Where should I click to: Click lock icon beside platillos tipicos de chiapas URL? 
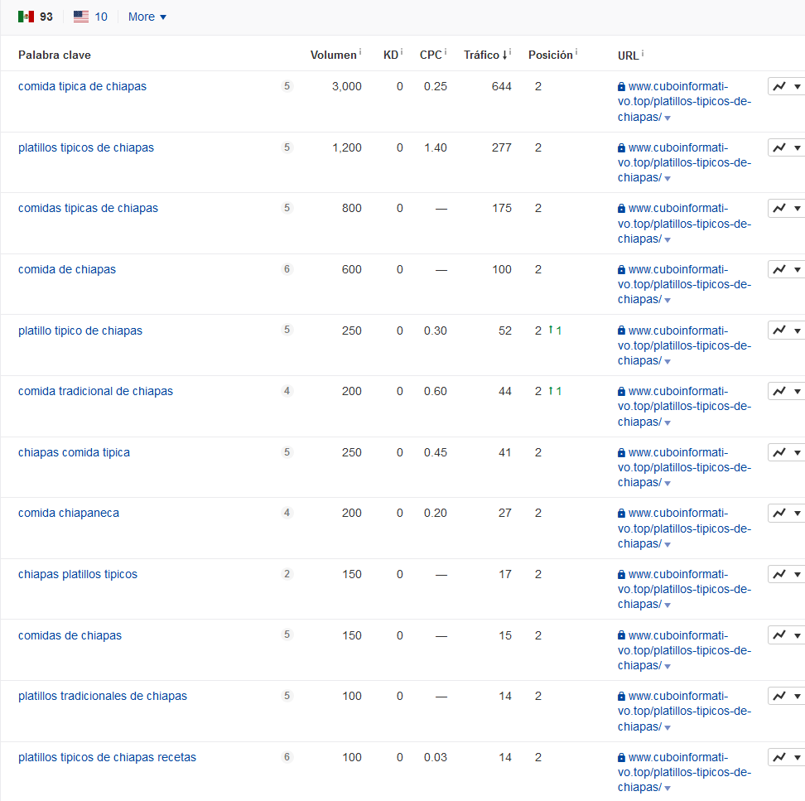pyautogui.click(x=621, y=147)
